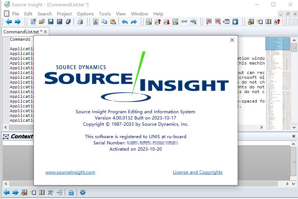This screenshot has height=199, width=298.
Task: Click the editor vertical scrollbar down arrow
Action: point(294,128)
